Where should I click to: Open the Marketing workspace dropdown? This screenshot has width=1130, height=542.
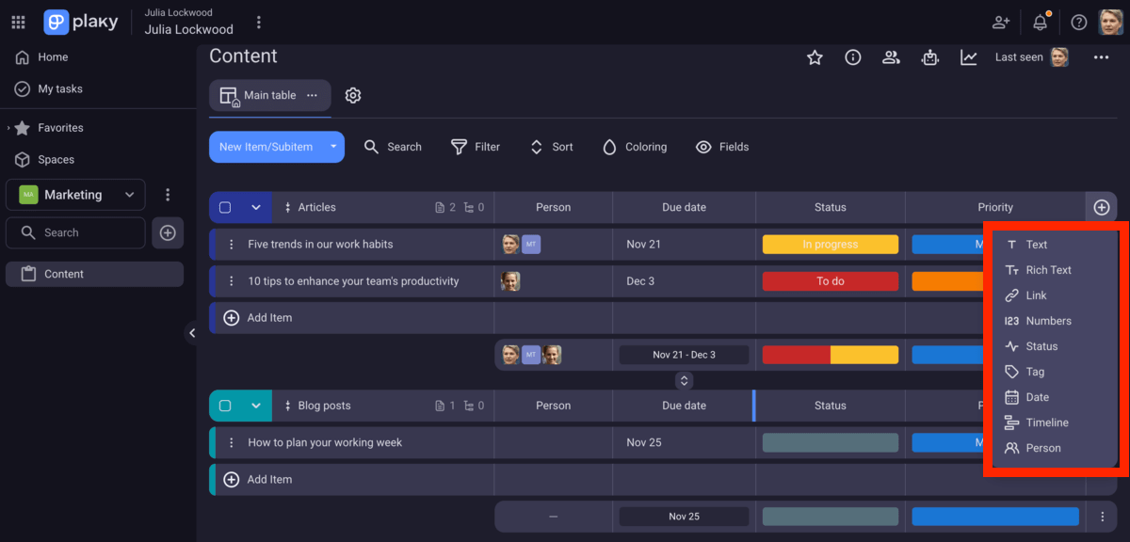pyautogui.click(x=127, y=195)
